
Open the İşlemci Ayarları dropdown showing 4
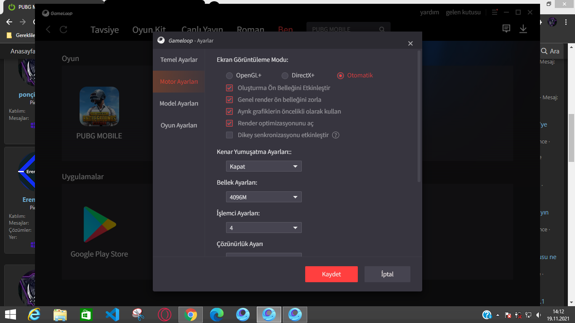[x=264, y=228]
